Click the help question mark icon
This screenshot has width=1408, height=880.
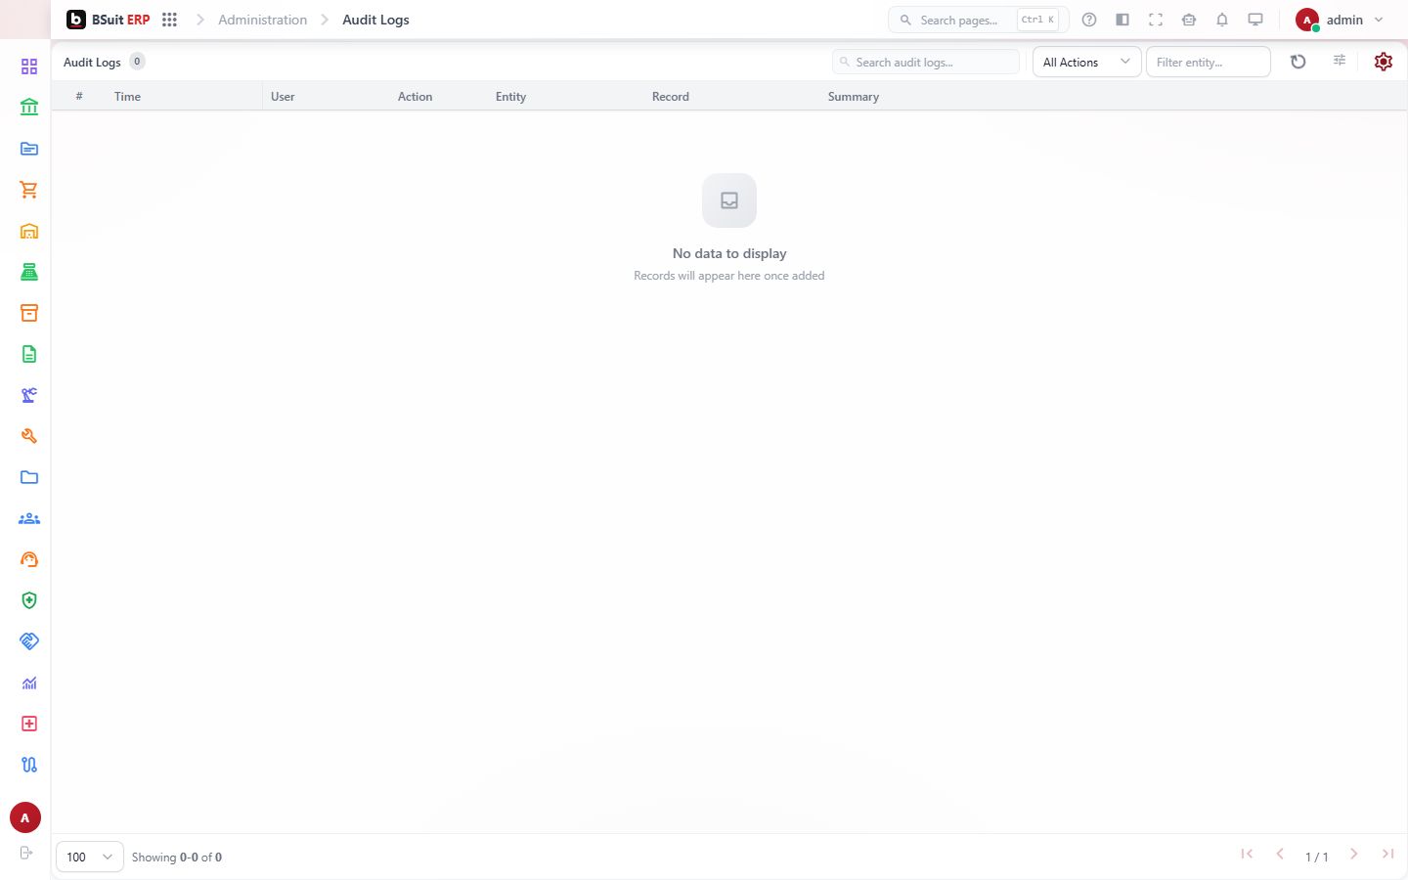click(x=1089, y=20)
